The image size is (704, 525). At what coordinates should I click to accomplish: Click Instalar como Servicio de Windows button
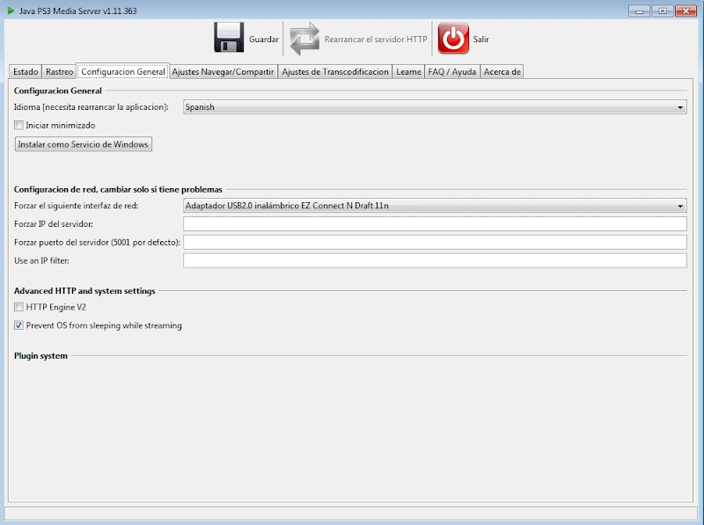(x=84, y=144)
